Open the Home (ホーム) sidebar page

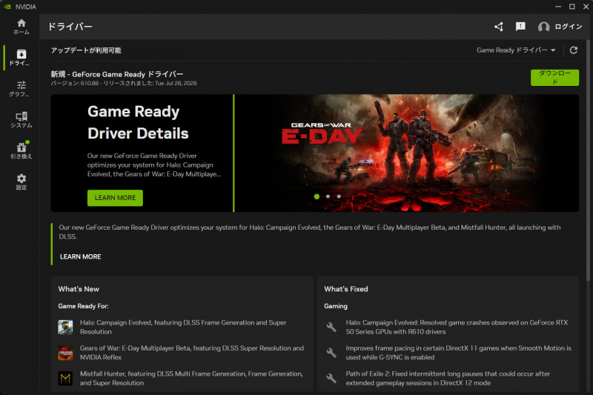21,27
